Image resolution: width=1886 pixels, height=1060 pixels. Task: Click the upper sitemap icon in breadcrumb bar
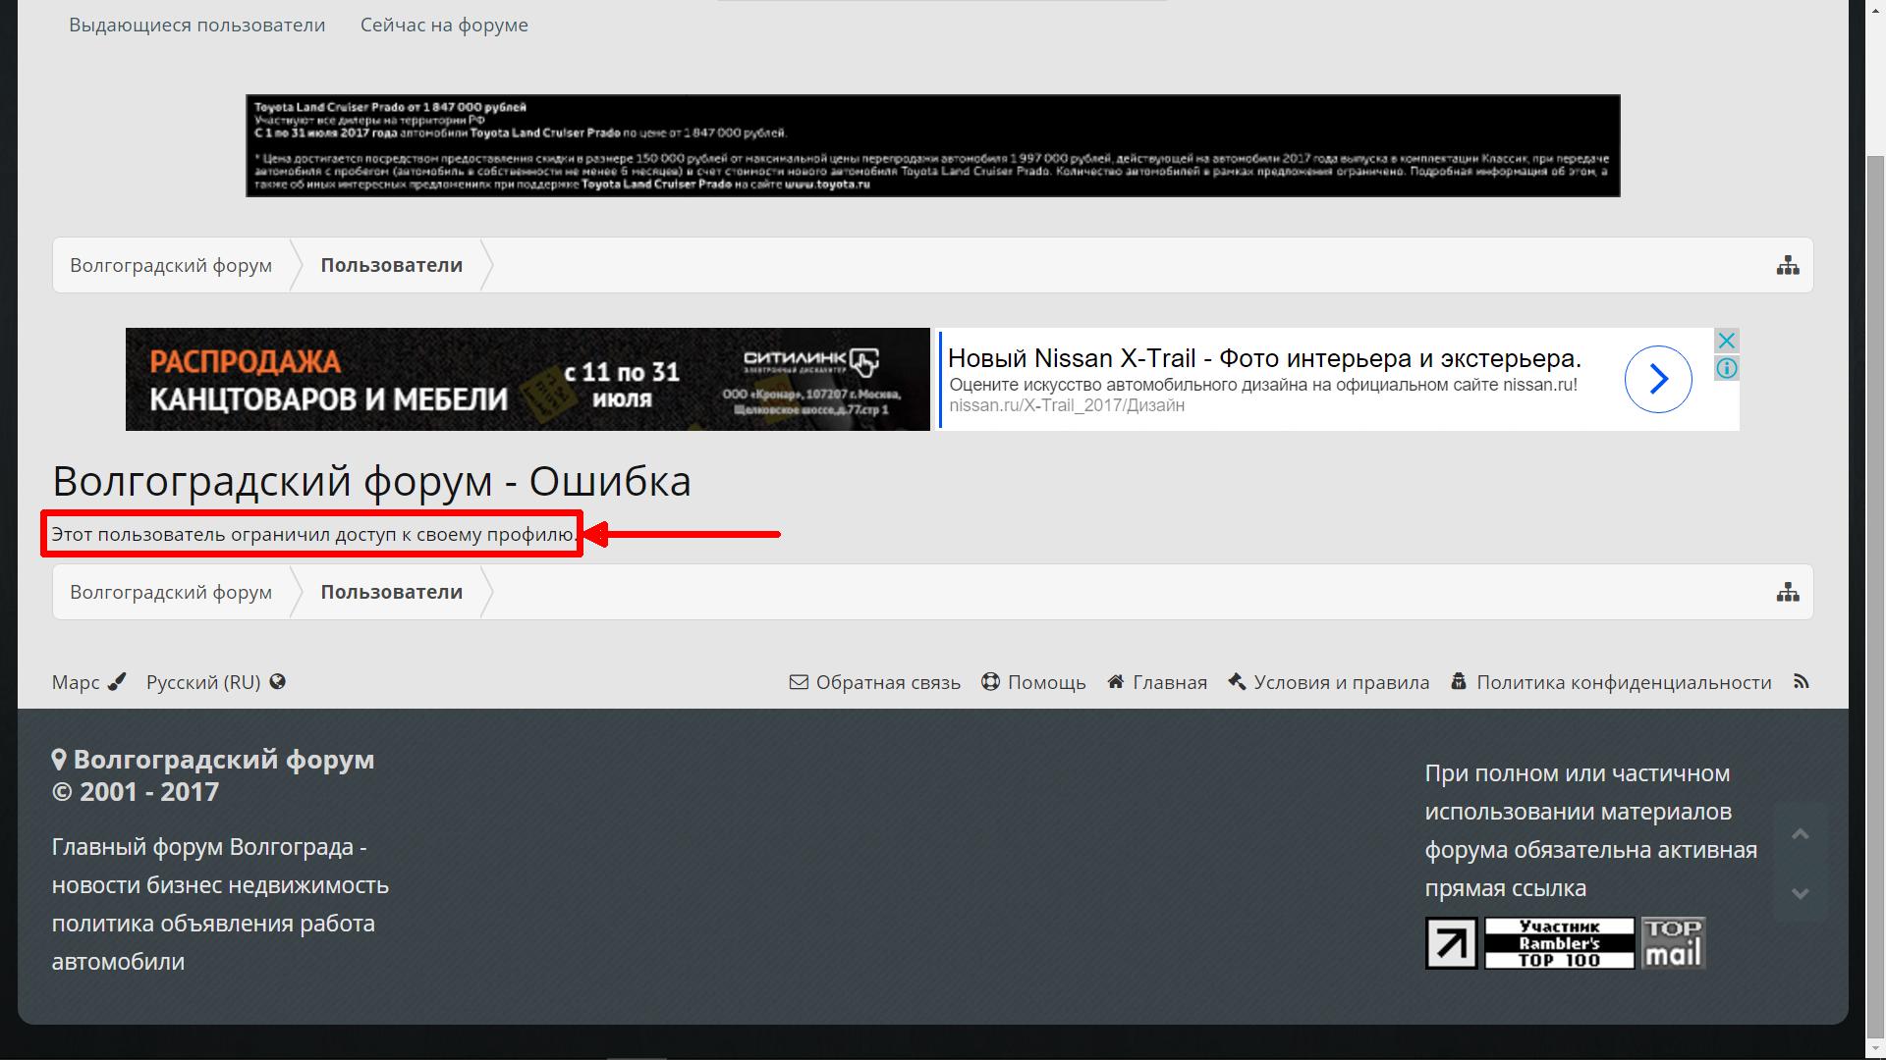pos(1788,265)
